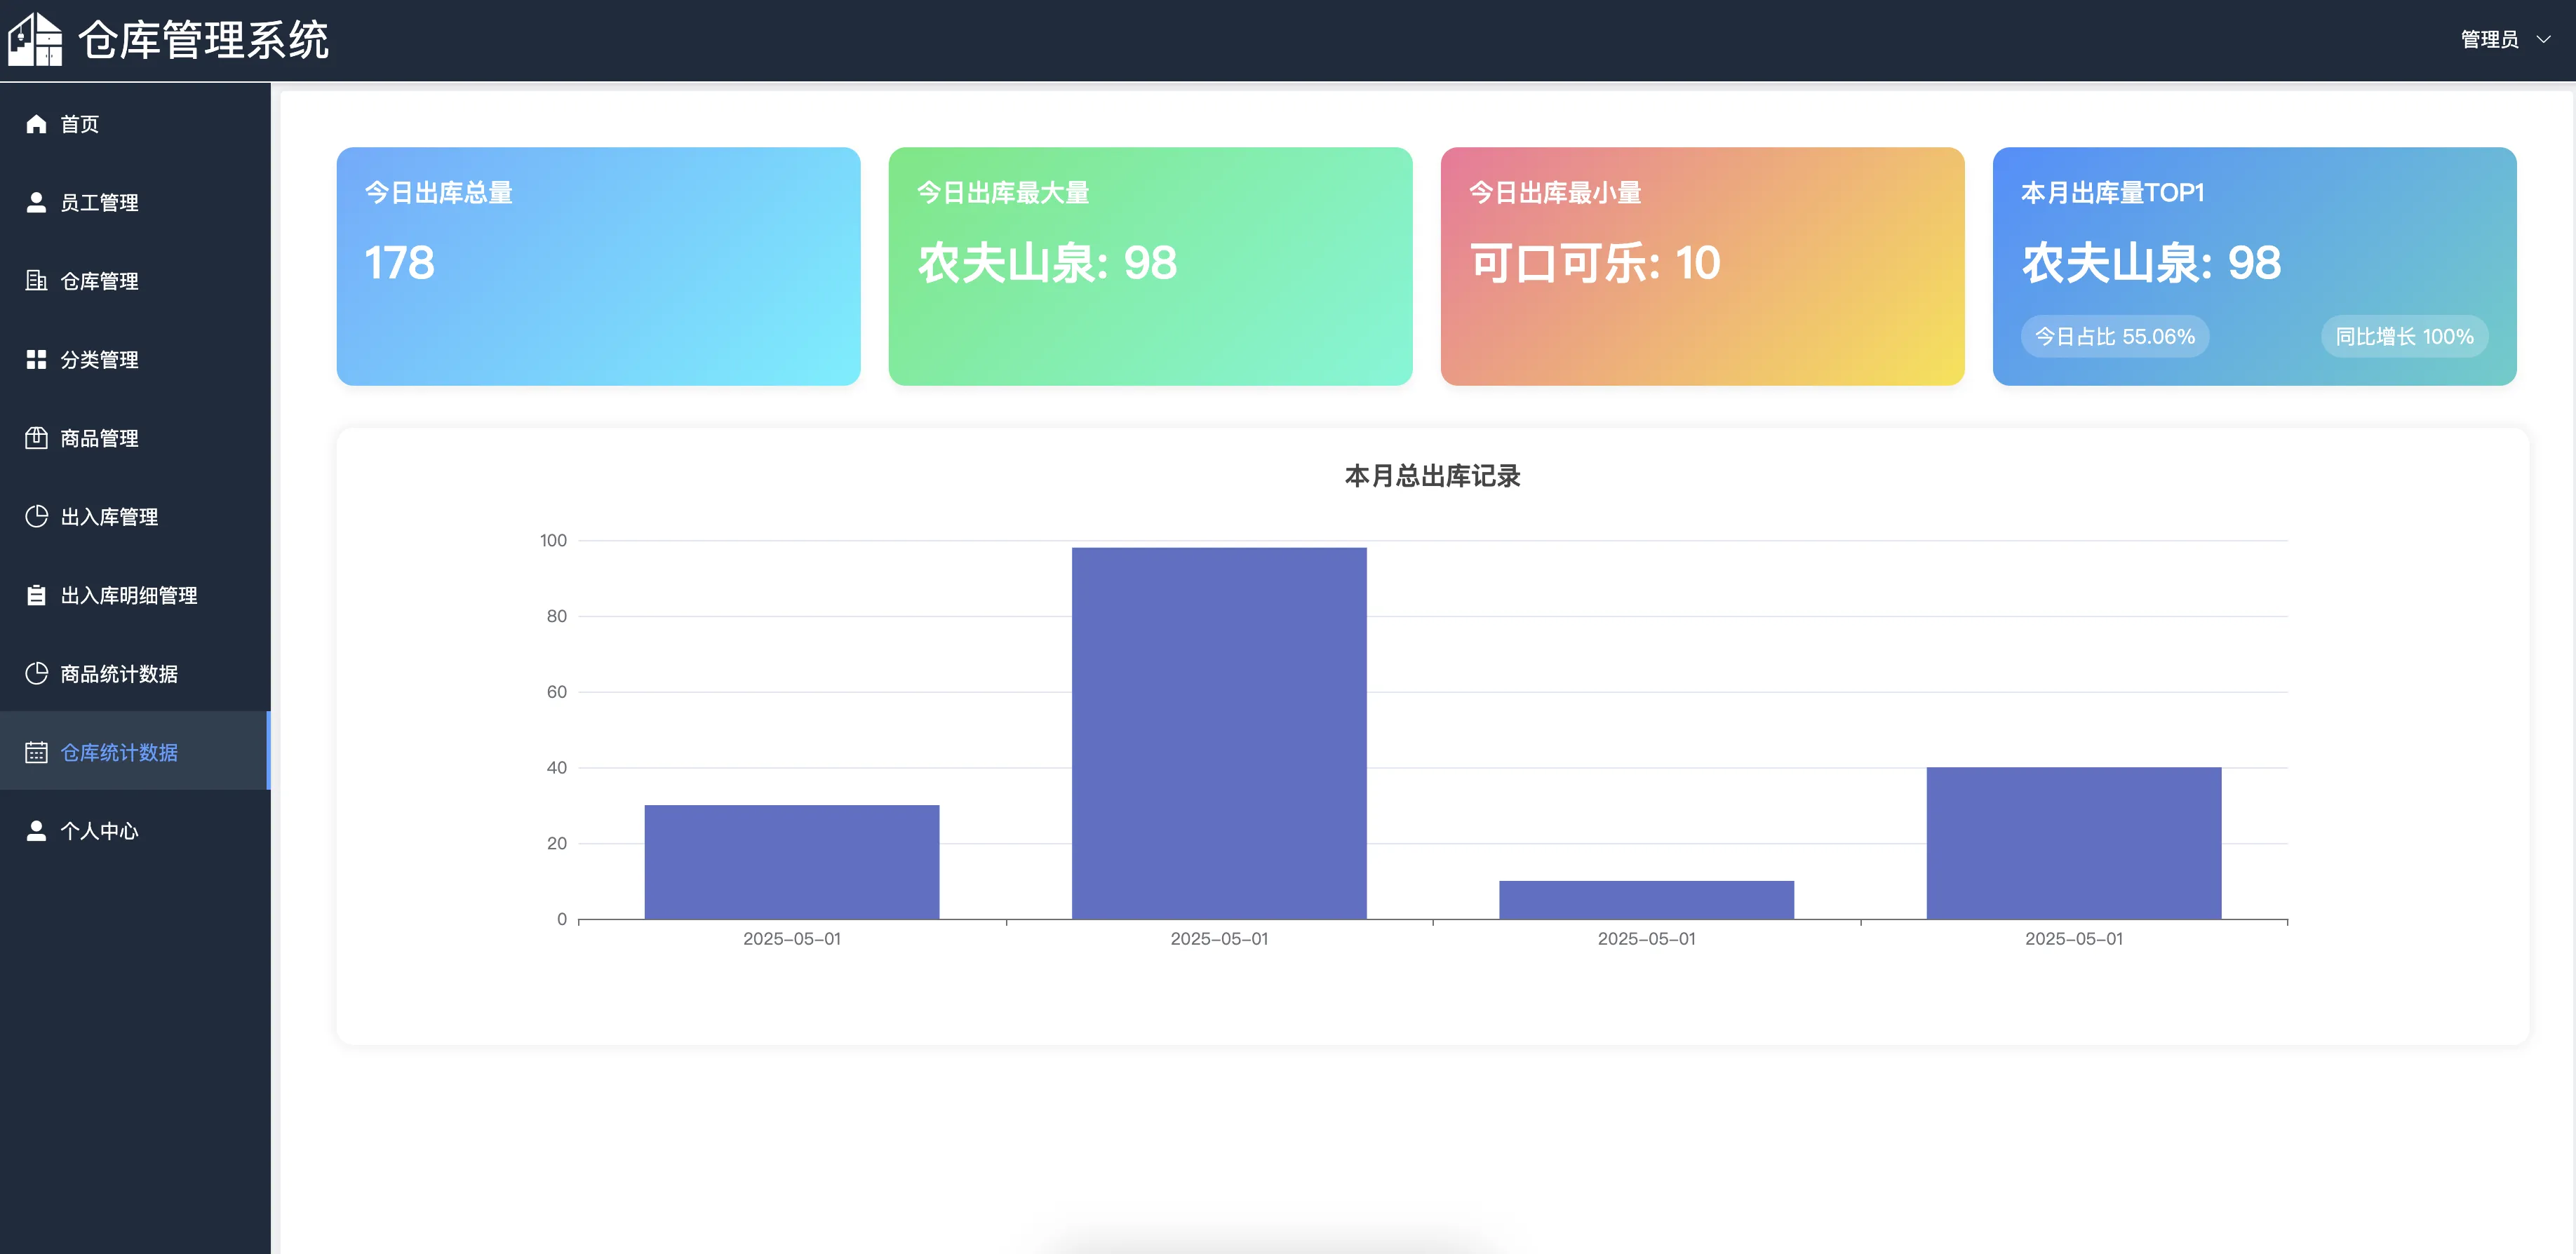Select the 今日出库总量 178 card

(x=598, y=266)
